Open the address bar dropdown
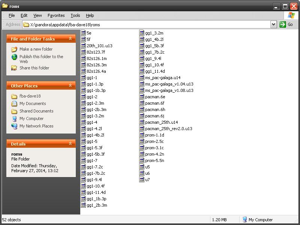This screenshot has height=225, width=300. point(273,24)
